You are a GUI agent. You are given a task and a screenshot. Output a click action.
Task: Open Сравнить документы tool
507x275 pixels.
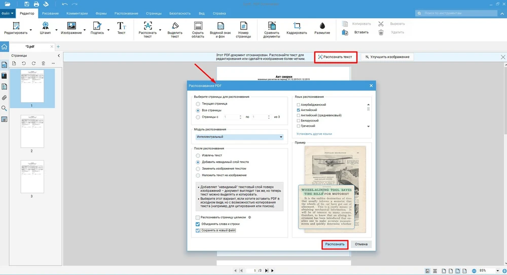pyautogui.click(x=272, y=28)
